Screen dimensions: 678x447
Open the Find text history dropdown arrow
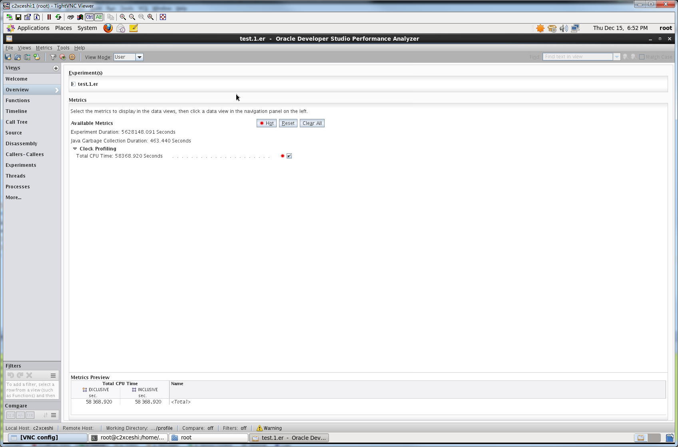617,57
